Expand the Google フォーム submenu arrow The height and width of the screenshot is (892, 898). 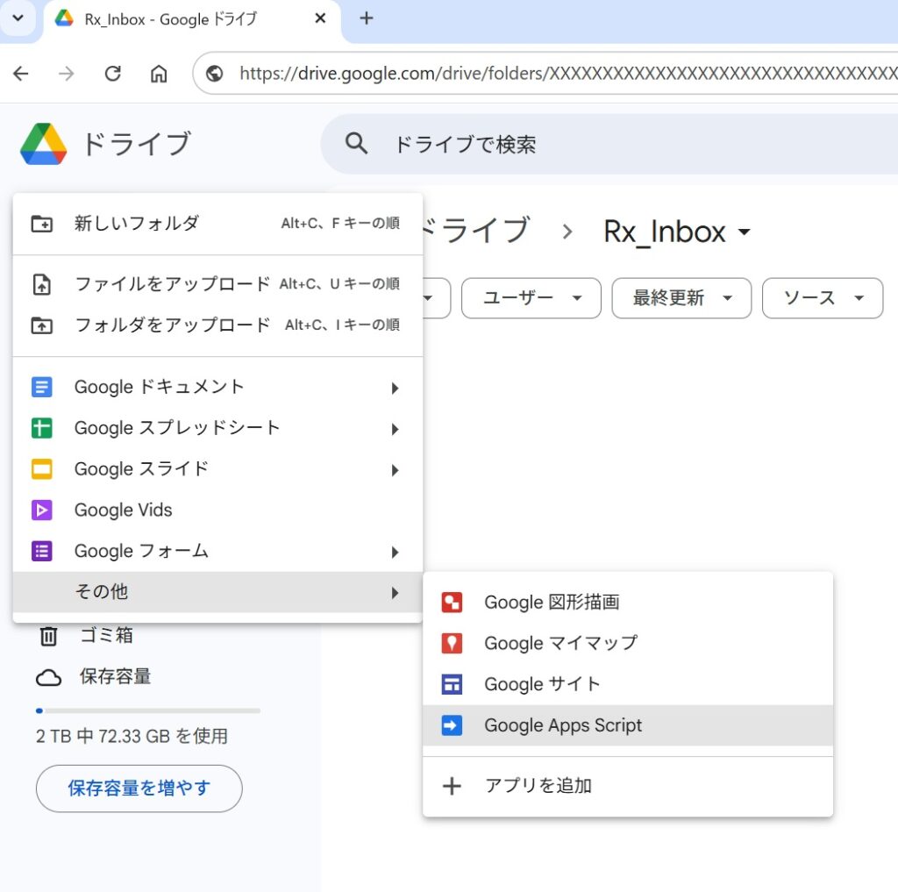395,552
